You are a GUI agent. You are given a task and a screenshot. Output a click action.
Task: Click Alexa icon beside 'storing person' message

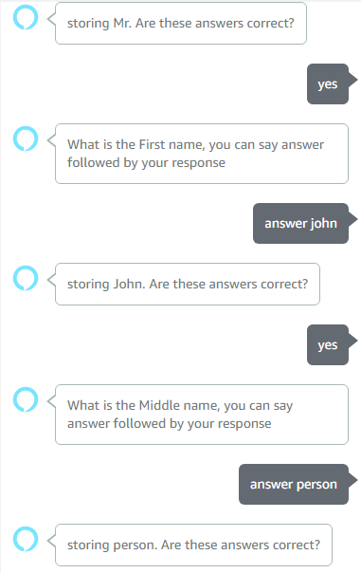tap(26, 539)
